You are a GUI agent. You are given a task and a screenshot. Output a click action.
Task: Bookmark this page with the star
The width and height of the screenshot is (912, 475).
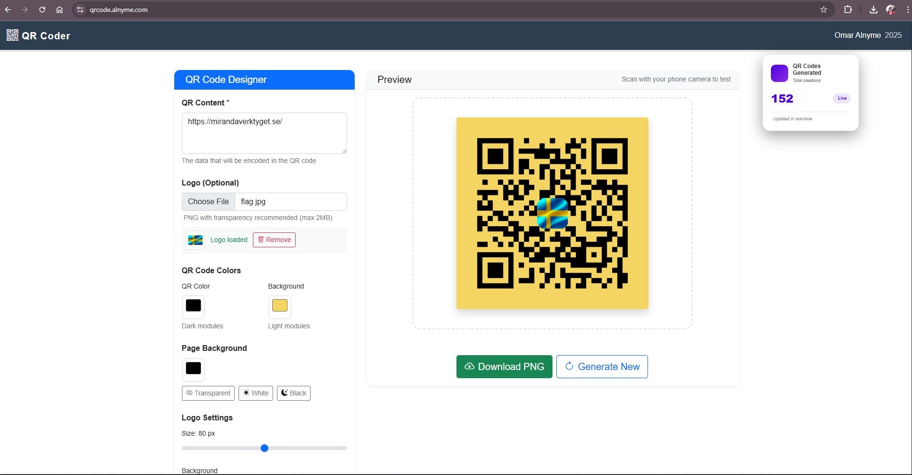[x=824, y=10]
